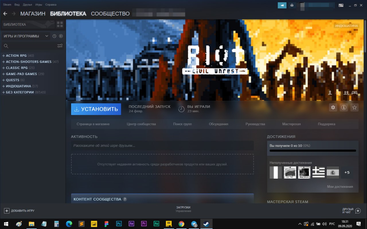
Task: Expand БЕЗ КАТЕГОРИИ category
Action: (x=3, y=92)
